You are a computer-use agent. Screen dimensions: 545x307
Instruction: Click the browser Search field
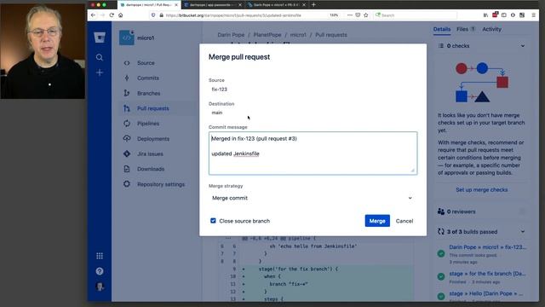pyautogui.click(x=416, y=15)
